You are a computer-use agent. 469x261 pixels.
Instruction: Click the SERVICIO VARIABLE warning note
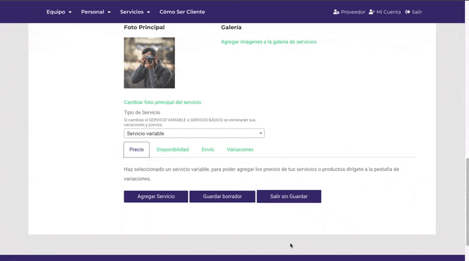190,122
